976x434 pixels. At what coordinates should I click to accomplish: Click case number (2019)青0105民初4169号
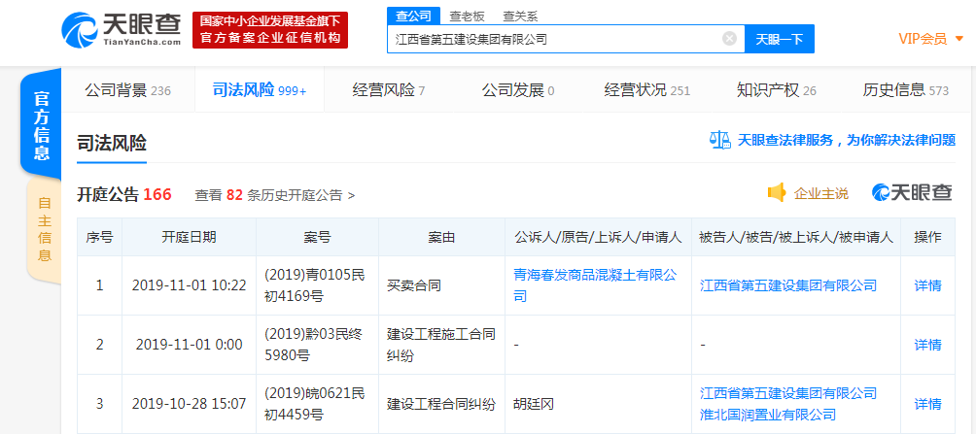(x=314, y=285)
